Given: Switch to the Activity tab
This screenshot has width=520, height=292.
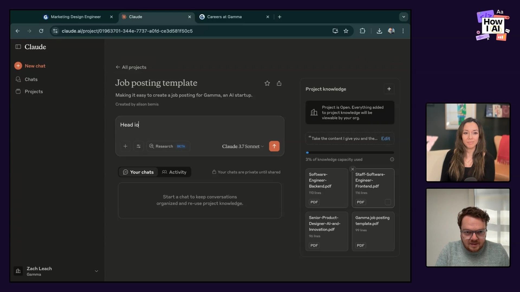Looking at the screenshot, I should (174, 172).
